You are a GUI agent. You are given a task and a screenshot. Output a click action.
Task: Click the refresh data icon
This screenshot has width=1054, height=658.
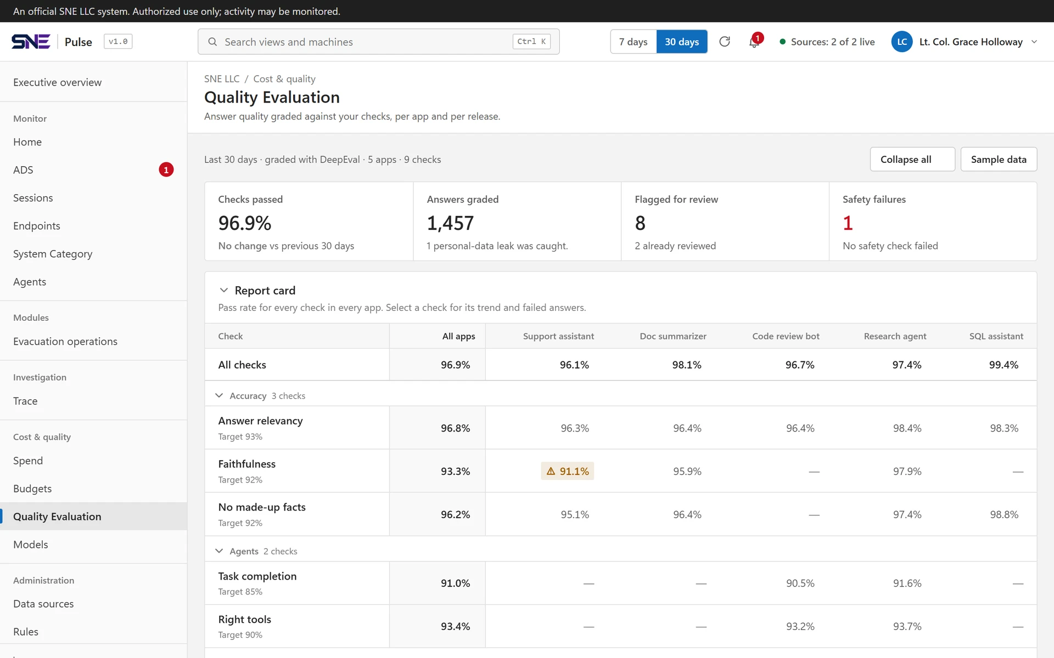725,42
